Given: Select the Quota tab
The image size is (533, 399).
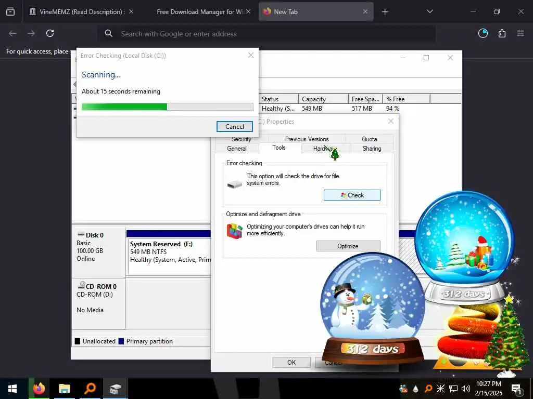Looking at the screenshot, I should 369,139.
